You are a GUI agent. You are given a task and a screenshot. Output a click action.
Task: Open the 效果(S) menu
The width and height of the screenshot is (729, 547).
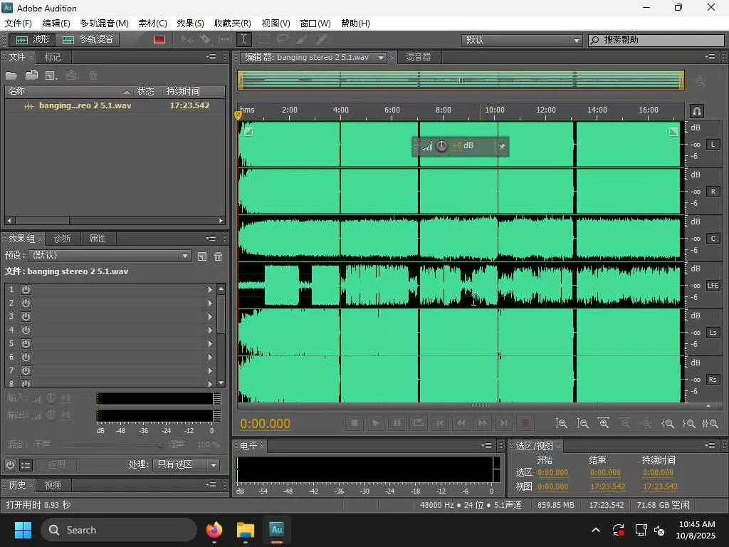click(x=190, y=23)
